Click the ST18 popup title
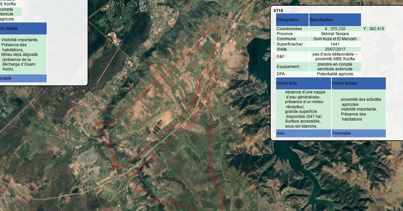The width and height of the screenshot is (403, 211). point(278,10)
